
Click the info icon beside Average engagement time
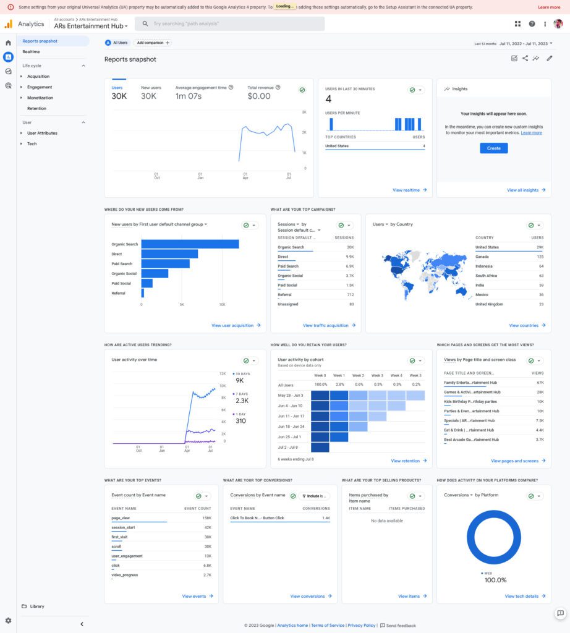pos(231,88)
